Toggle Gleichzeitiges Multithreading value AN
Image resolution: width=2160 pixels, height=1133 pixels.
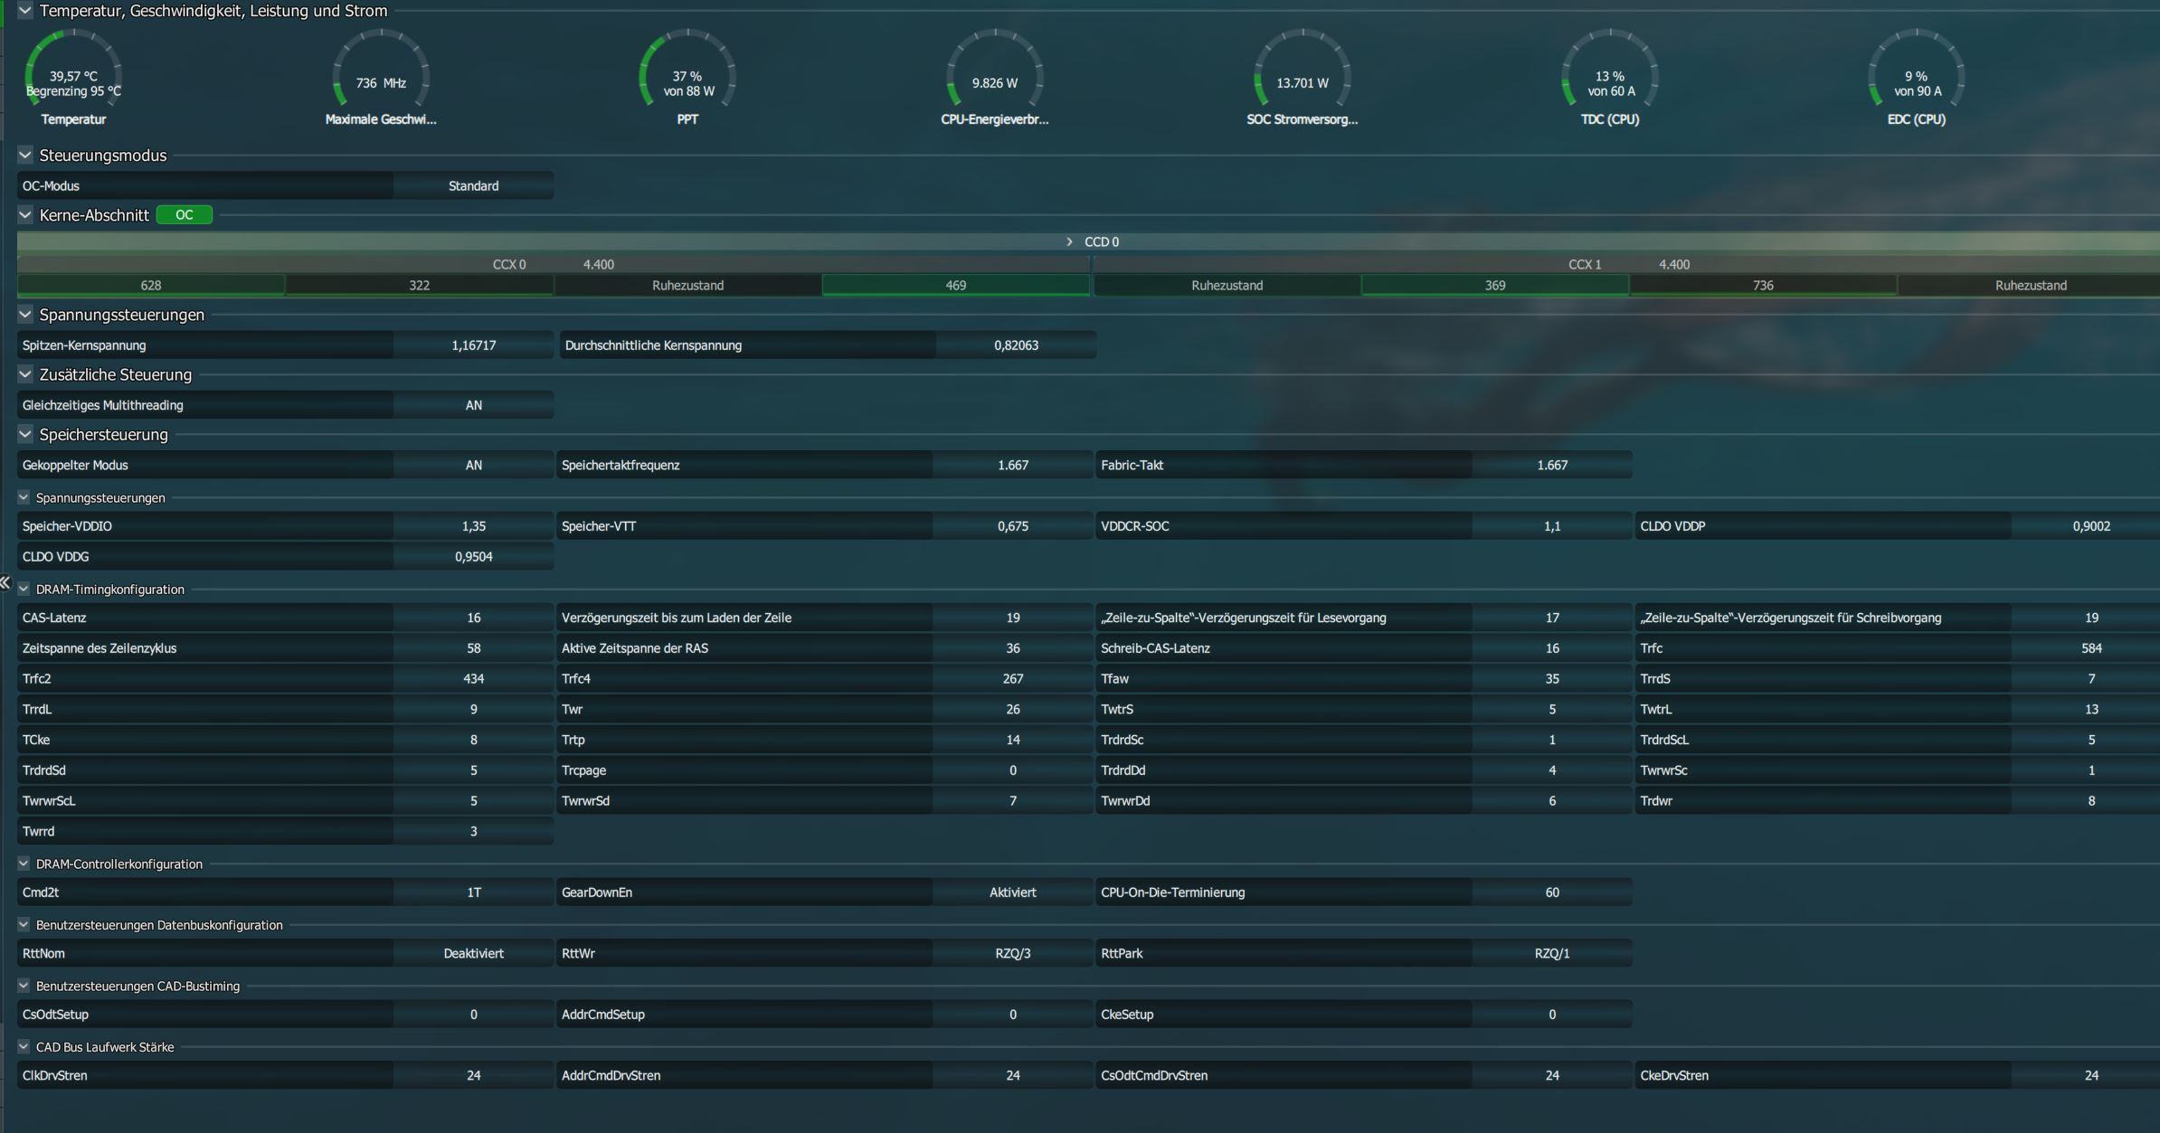[473, 405]
